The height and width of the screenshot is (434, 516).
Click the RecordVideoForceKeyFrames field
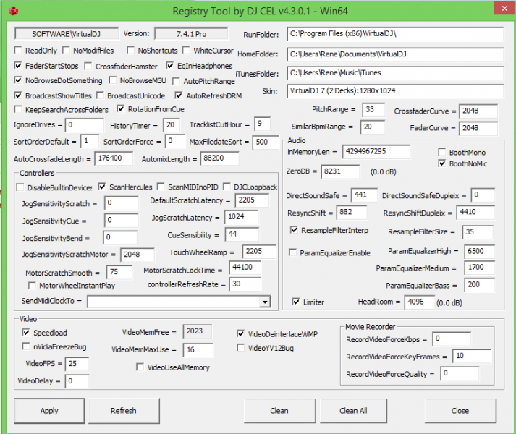[x=472, y=356]
